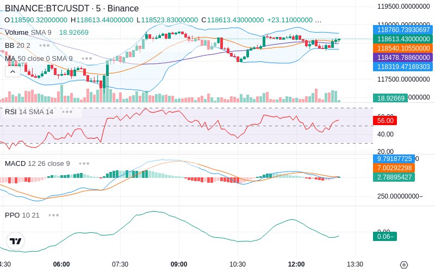Collapse the indicator legend with arrow button

click(x=13, y=71)
